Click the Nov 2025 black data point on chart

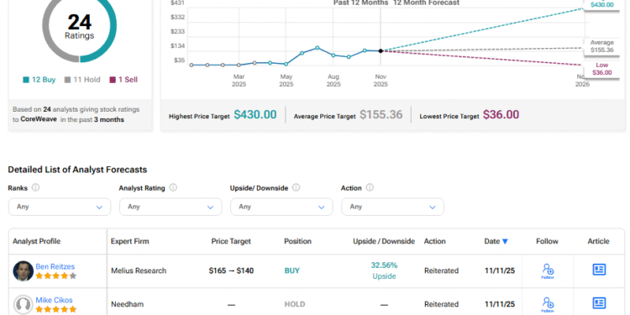[381, 51]
